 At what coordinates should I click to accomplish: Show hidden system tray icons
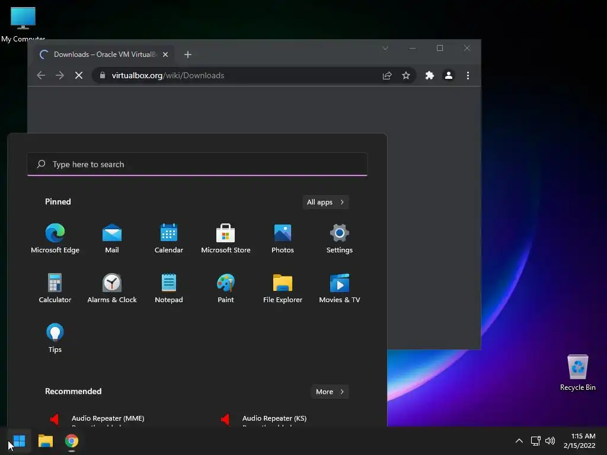click(x=519, y=441)
